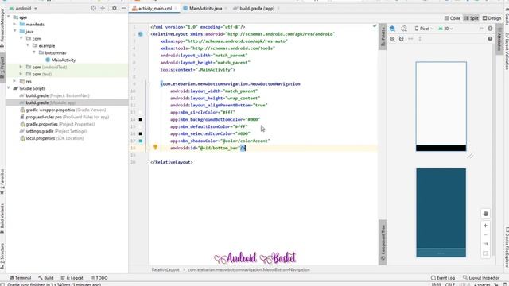Click the collapse-all icon in Project panel header

[103, 8]
